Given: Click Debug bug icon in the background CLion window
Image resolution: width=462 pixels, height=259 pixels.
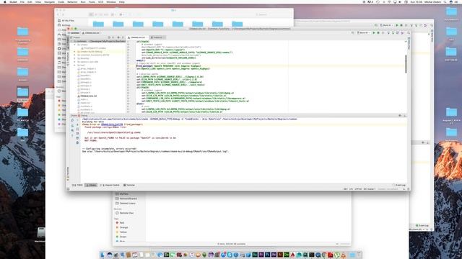Looking at the screenshot, I should pos(401,25).
